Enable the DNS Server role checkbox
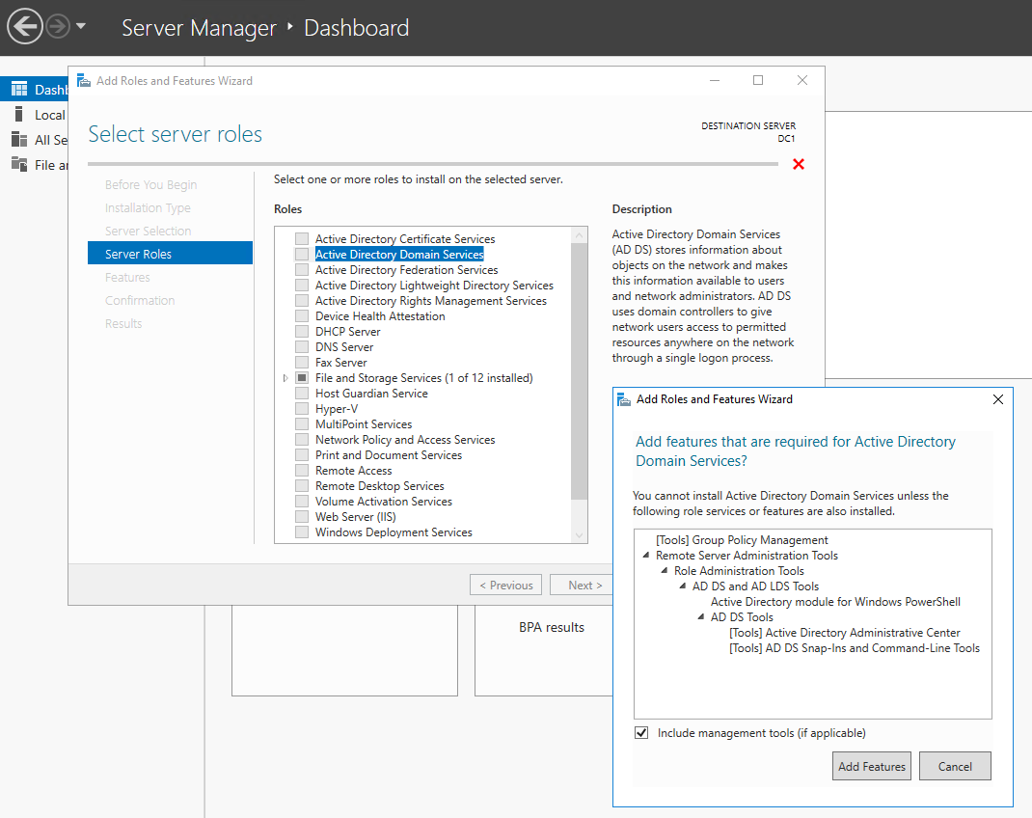The image size is (1032, 818). click(302, 347)
